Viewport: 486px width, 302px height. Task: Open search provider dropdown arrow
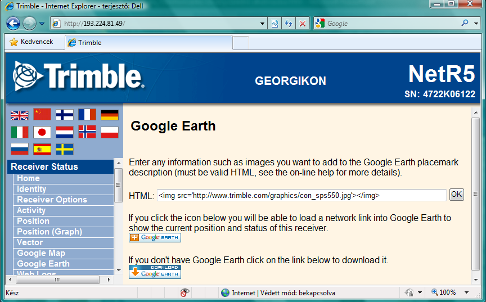pos(476,23)
